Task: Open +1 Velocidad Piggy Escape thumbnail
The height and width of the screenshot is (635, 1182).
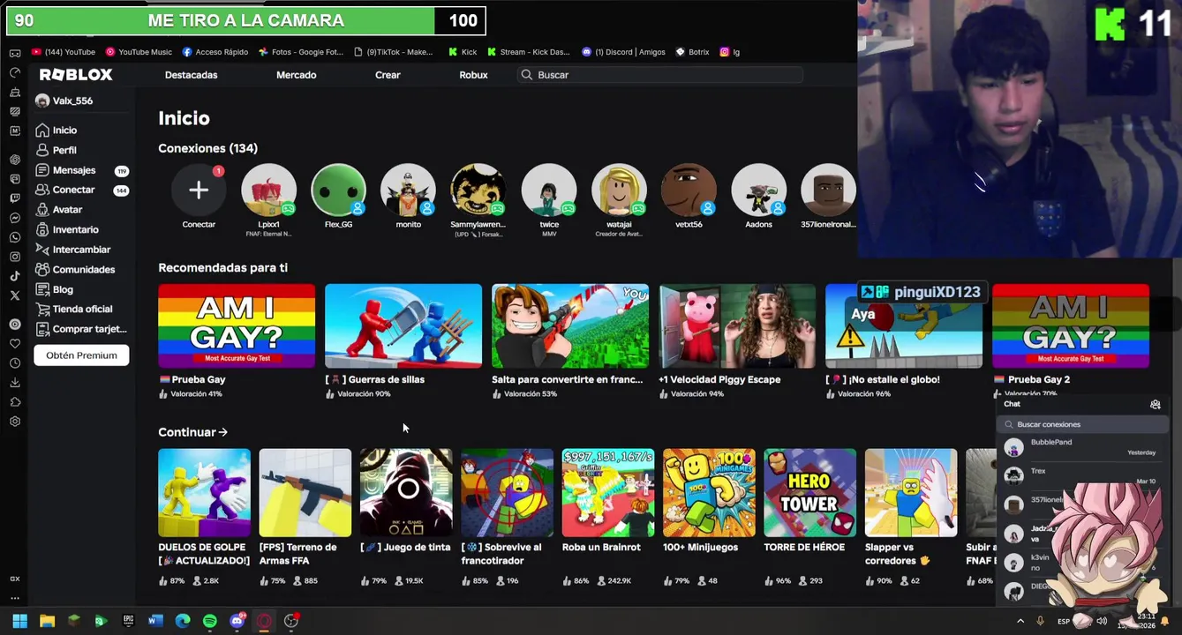Action: coord(737,325)
